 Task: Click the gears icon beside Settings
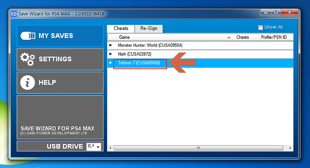click(x=28, y=59)
